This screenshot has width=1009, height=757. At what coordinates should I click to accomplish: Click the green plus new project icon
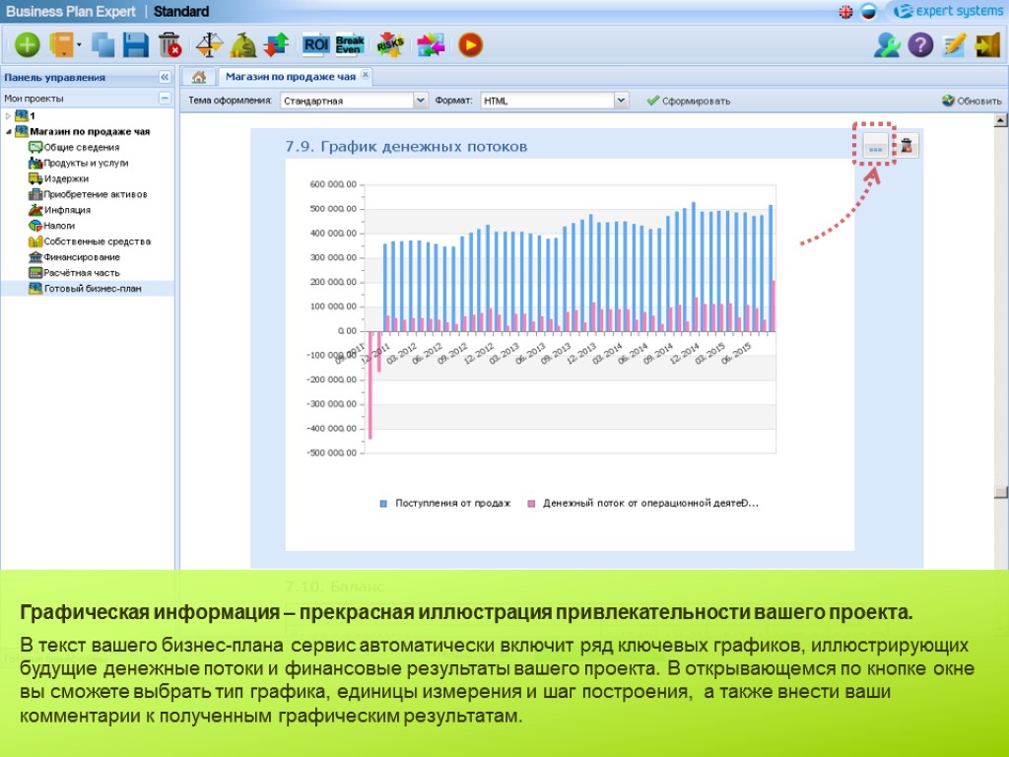pos(27,45)
